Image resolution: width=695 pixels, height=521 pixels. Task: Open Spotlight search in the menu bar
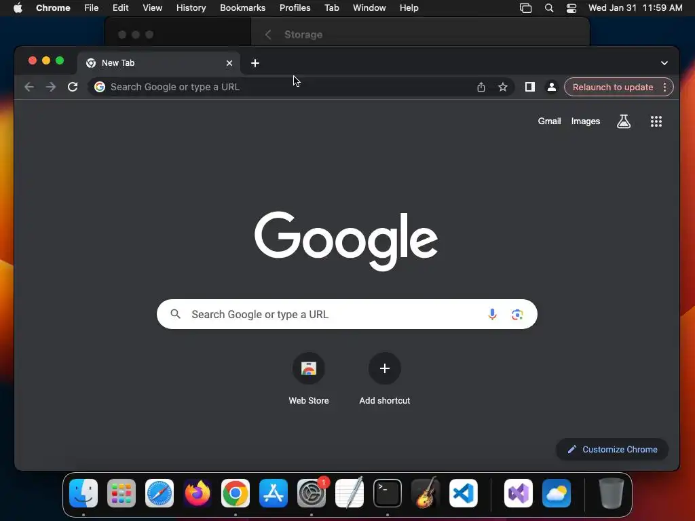click(x=548, y=7)
